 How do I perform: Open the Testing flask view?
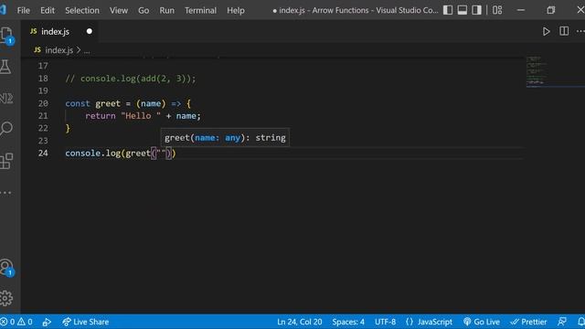click(x=5, y=67)
